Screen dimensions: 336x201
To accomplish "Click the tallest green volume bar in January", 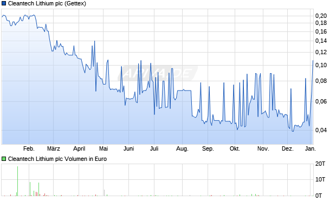I will [x=17, y=181].
